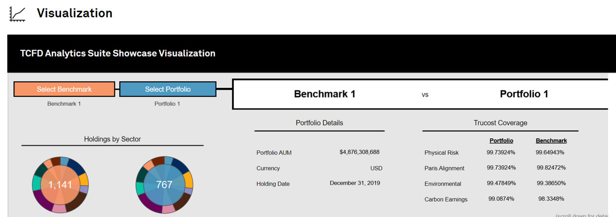The height and width of the screenshot is (217, 616).
Task: Click the Portfolio 1 heading title
Action: coord(524,94)
